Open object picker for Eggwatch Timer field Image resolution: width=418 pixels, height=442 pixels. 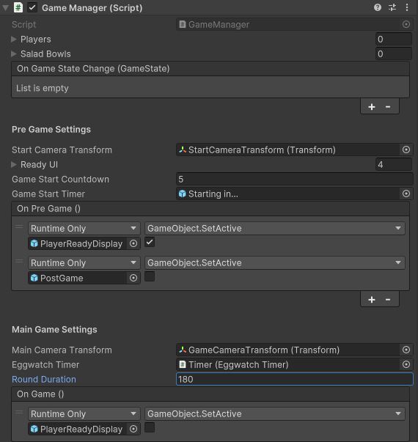(x=406, y=364)
